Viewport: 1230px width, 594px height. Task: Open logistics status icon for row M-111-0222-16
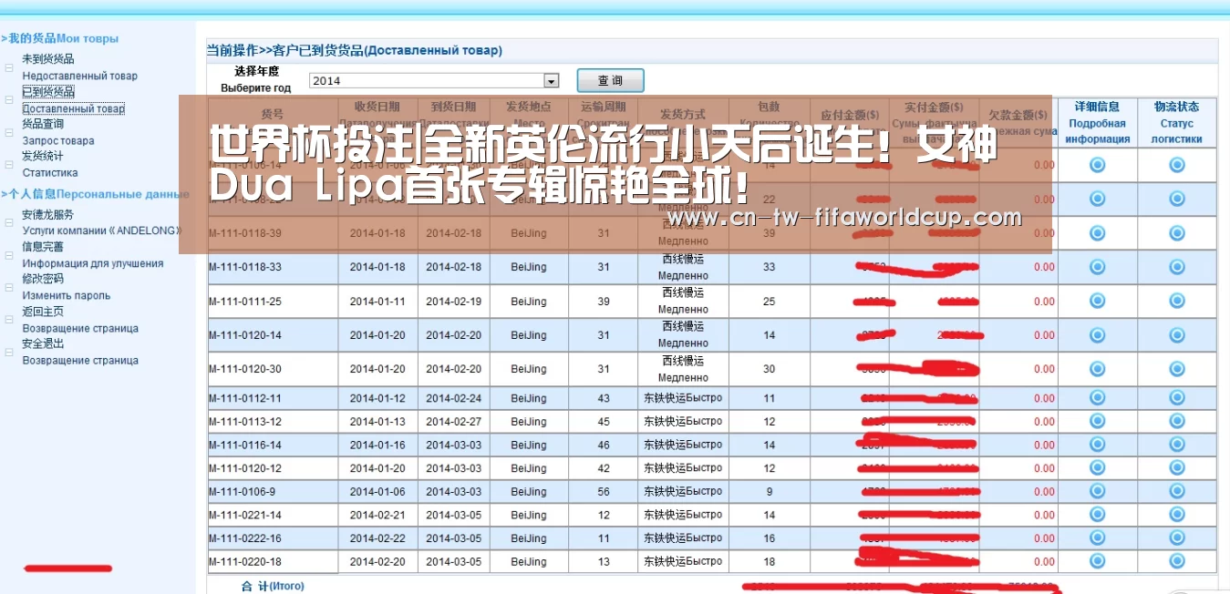[1177, 538]
